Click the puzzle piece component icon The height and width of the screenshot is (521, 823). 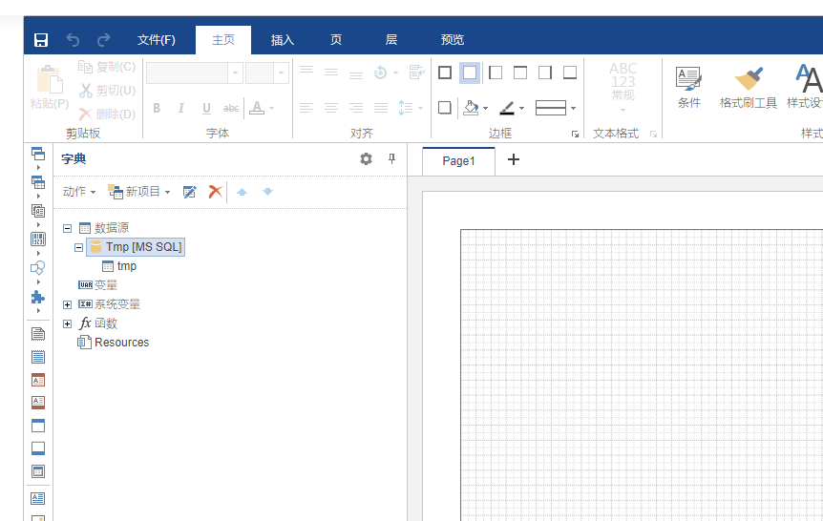[38, 297]
